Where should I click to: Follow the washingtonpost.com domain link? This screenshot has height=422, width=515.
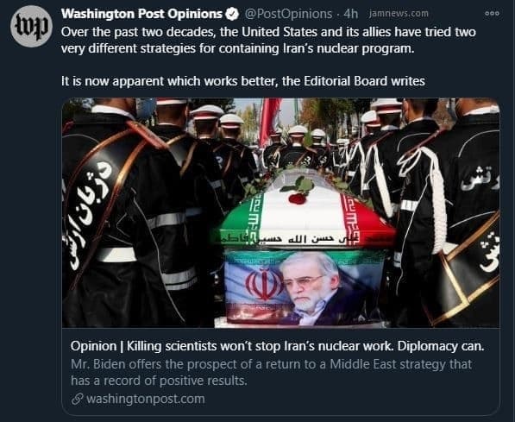(146, 399)
